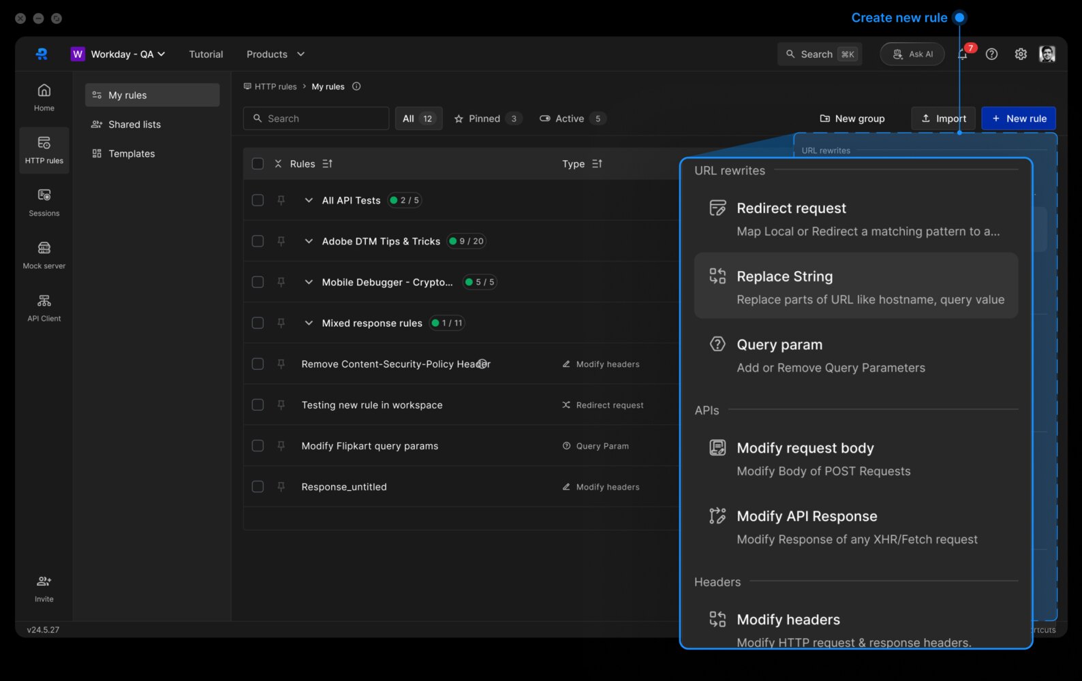Viewport: 1082px width, 681px height.
Task: Pin the Testing new rule in workspace rule
Action: pos(281,405)
